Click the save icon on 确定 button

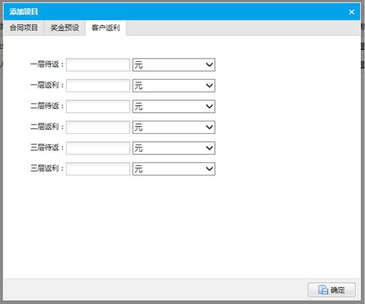tap(323, 289)
